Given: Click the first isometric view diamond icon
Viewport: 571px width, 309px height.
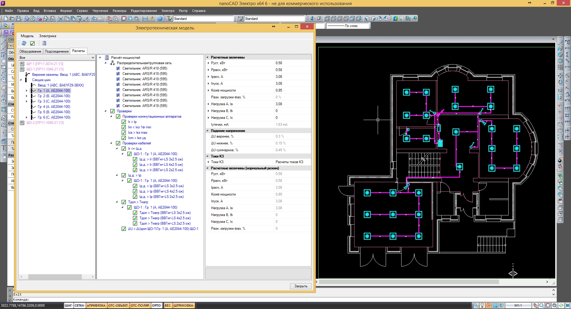Looking at the screenshot, I should click(367, 18).
